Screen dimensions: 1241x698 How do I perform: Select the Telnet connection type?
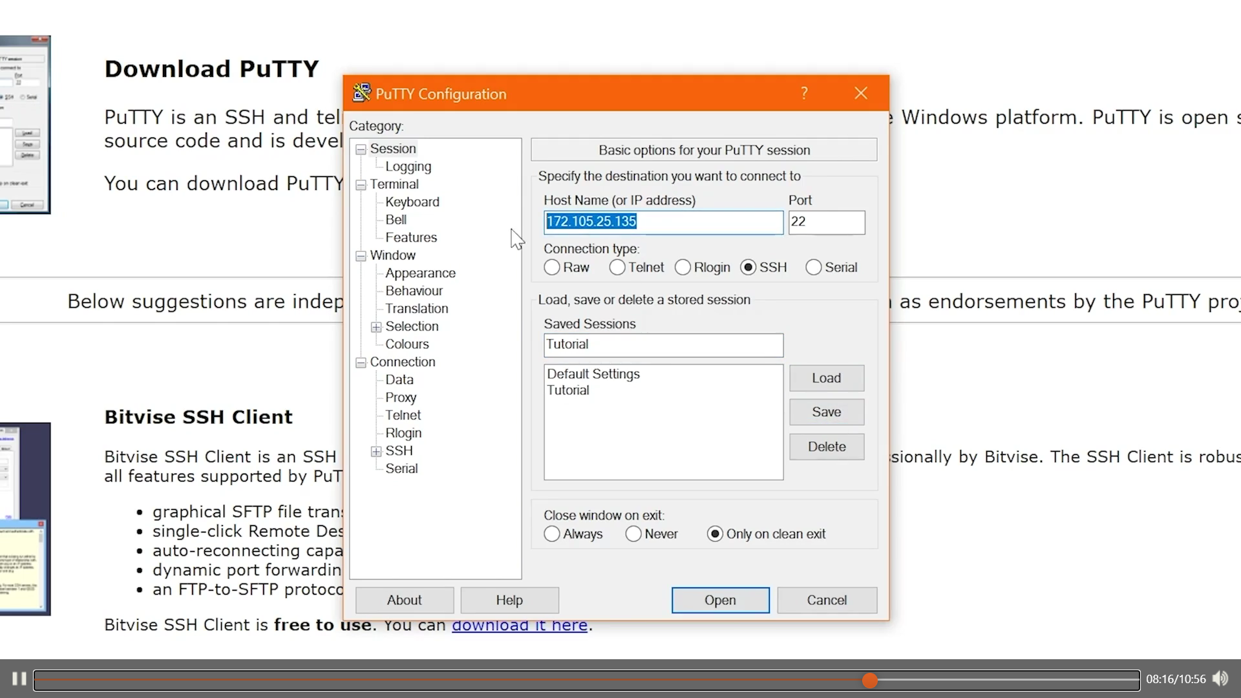(617, 268)
